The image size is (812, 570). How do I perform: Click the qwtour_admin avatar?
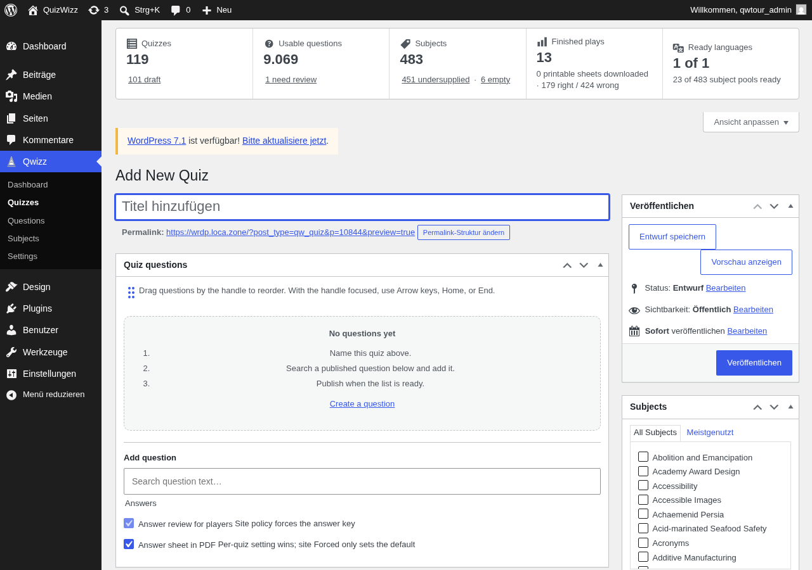point(801,9)
